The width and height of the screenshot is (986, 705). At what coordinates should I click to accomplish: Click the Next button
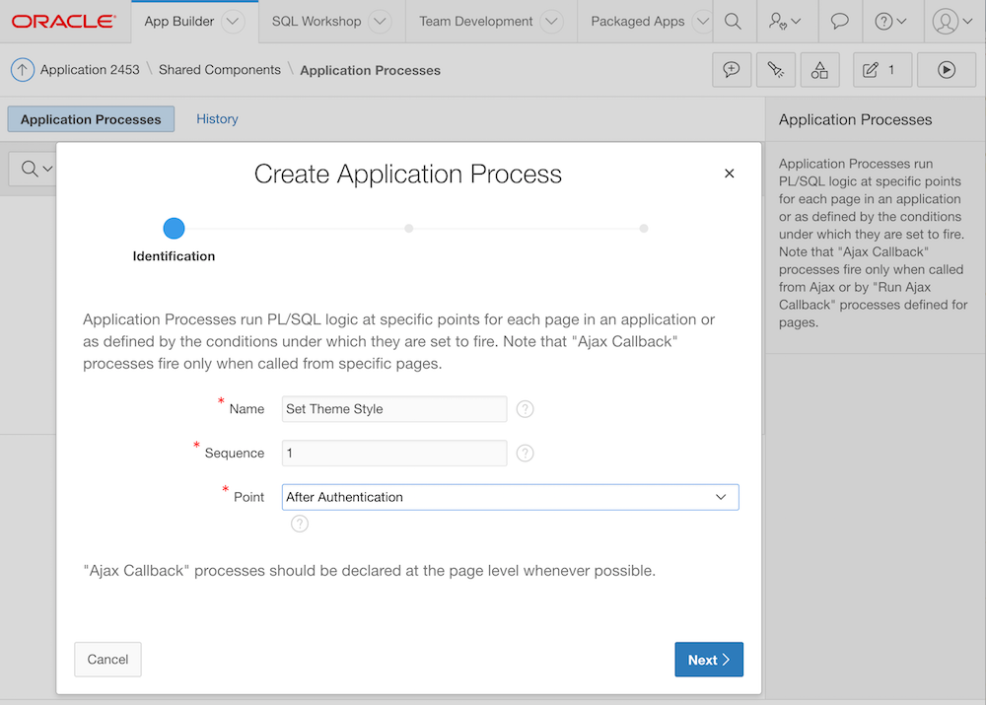[x=708, y=660]
